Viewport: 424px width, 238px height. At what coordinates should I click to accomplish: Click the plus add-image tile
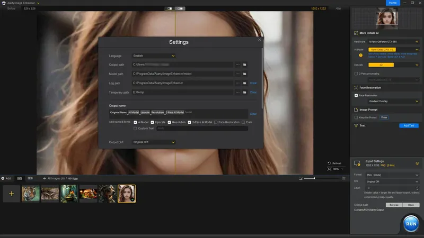pyautogui.click(x=11, y=194)
